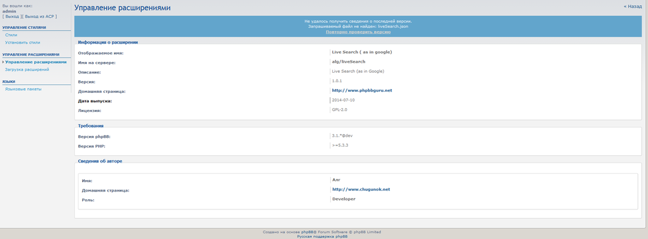This screenshot has width=648, height=239.
Task: Click the Лицензия label
Action: [x=90, y=111]
